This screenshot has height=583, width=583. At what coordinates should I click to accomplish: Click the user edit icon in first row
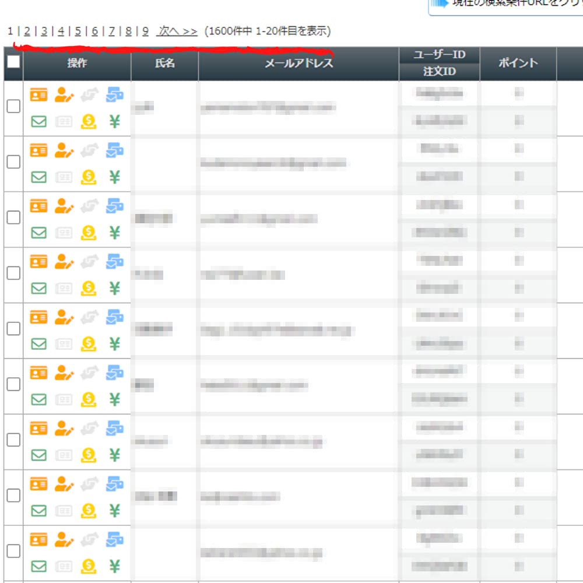click(x=64, y=95)
